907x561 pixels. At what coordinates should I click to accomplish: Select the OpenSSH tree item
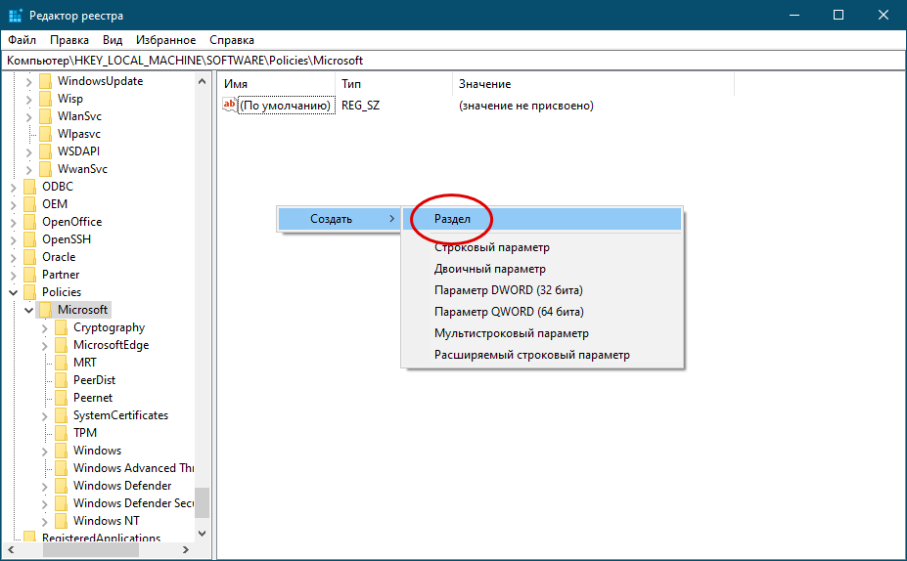coord(67,239)
